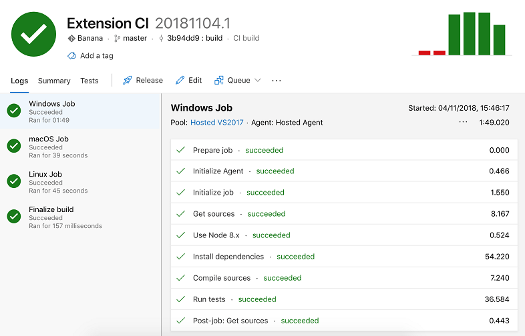Click the green check icon for macOS Job

coord(14,146)
